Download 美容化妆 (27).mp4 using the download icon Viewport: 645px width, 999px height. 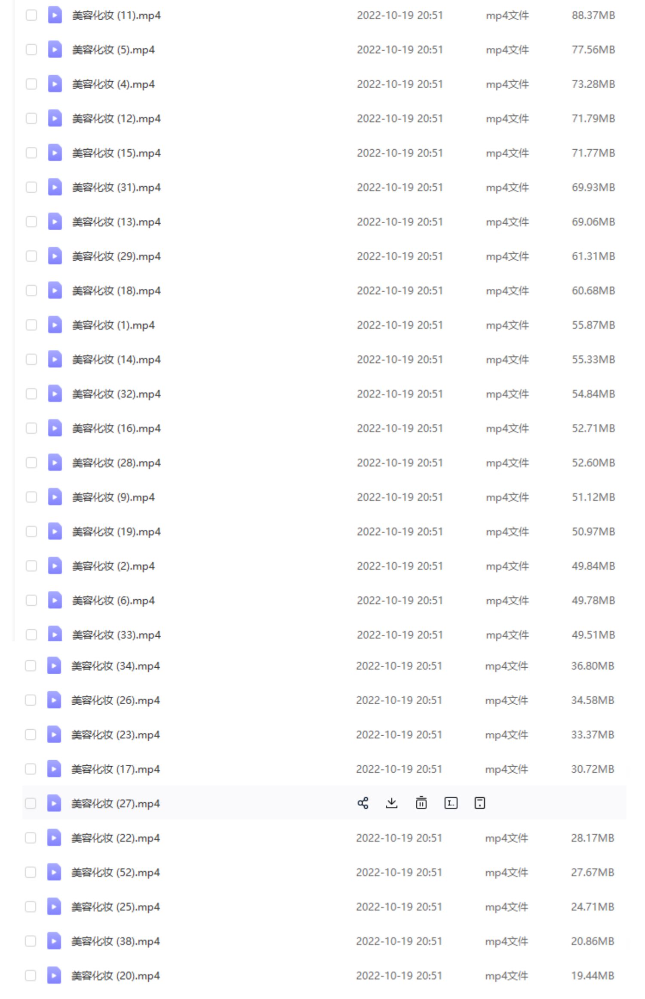[x=391, y=803]
